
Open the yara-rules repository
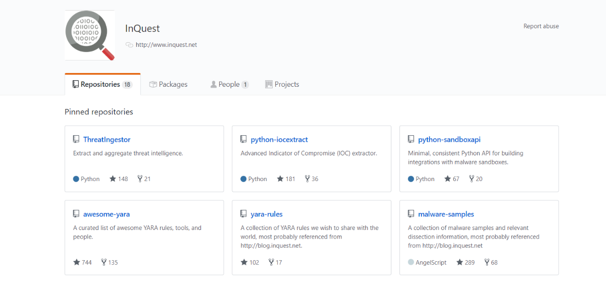pos(267,214)
